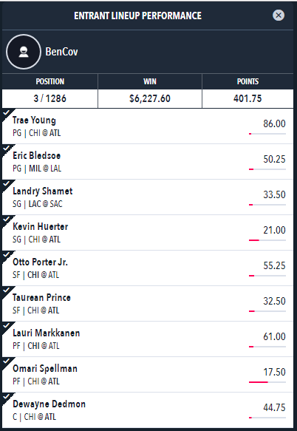Image resolution: width=297 pixels, height=431 pixels.
Task: Select Taurean Prince's 32.50 points score
Action: pos(274,301)
